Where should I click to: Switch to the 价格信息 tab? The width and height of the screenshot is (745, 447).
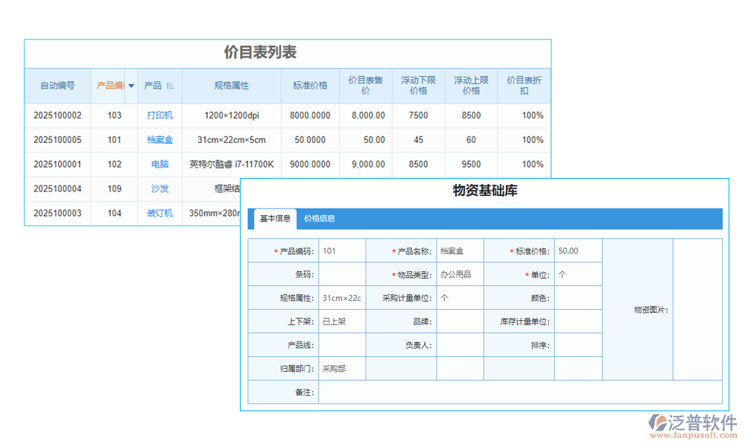pos(320,219)
